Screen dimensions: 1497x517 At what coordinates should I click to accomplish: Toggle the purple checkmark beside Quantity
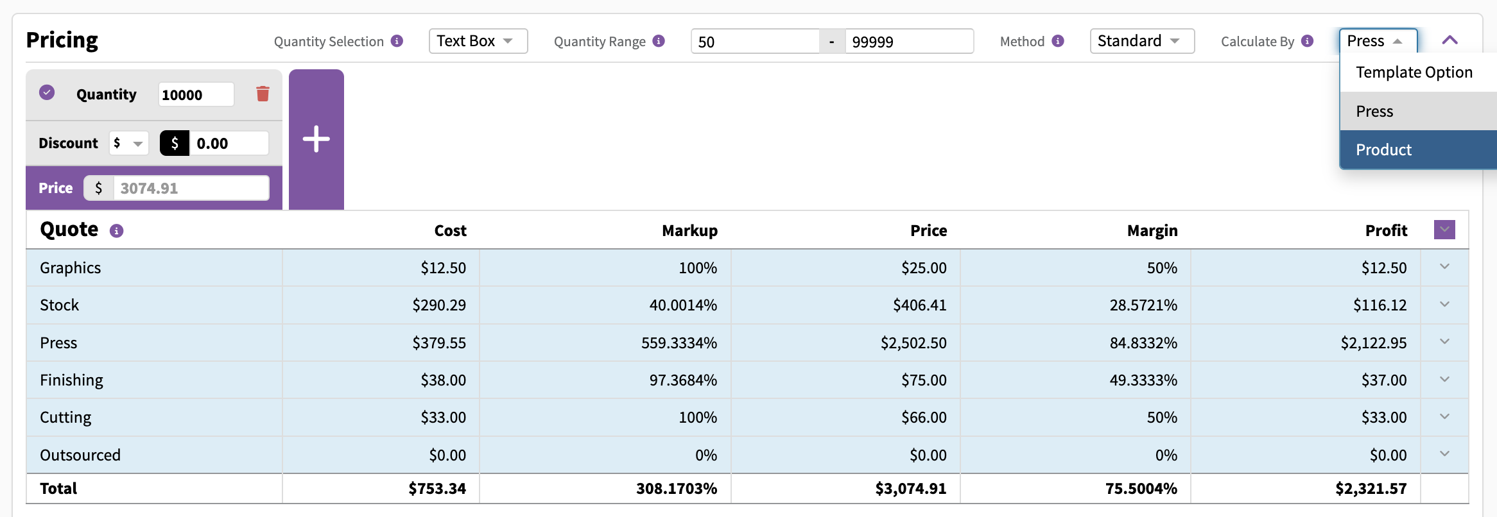pyautogui.click(x=47, y=92)
